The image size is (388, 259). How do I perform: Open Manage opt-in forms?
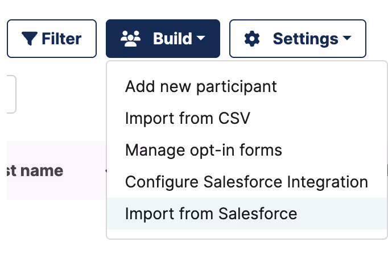[204, 151]
